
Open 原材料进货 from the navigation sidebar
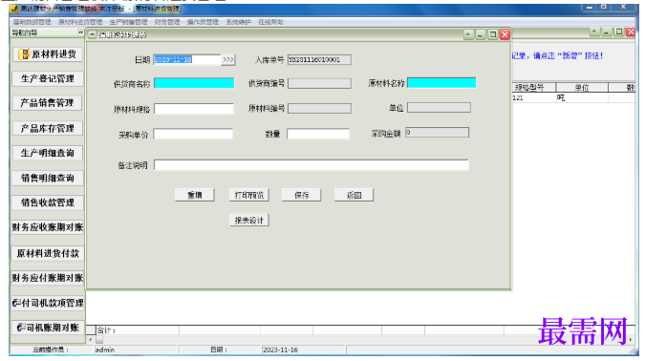[48, 54]
